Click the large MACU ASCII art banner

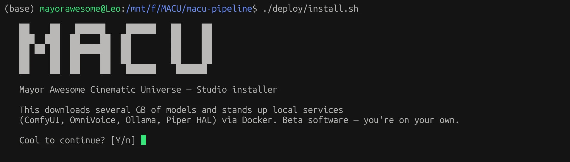point(116,49)
